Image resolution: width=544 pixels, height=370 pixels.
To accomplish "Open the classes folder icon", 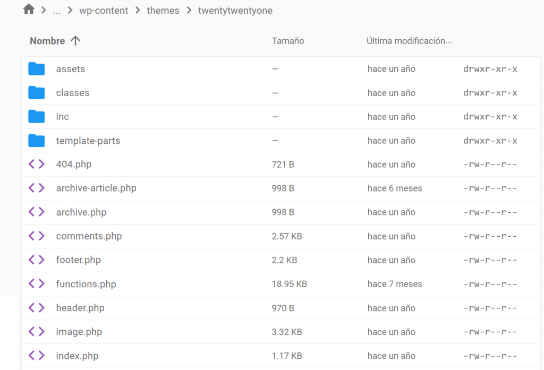I will tap(37, 92).
